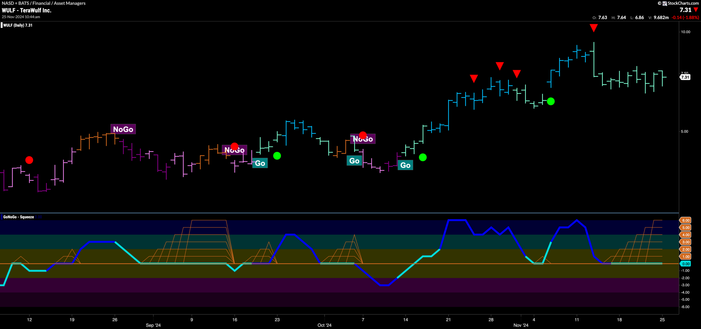
Task: Click the 6.00 orange squeeze level tag
Action: [x=685, y=220]
